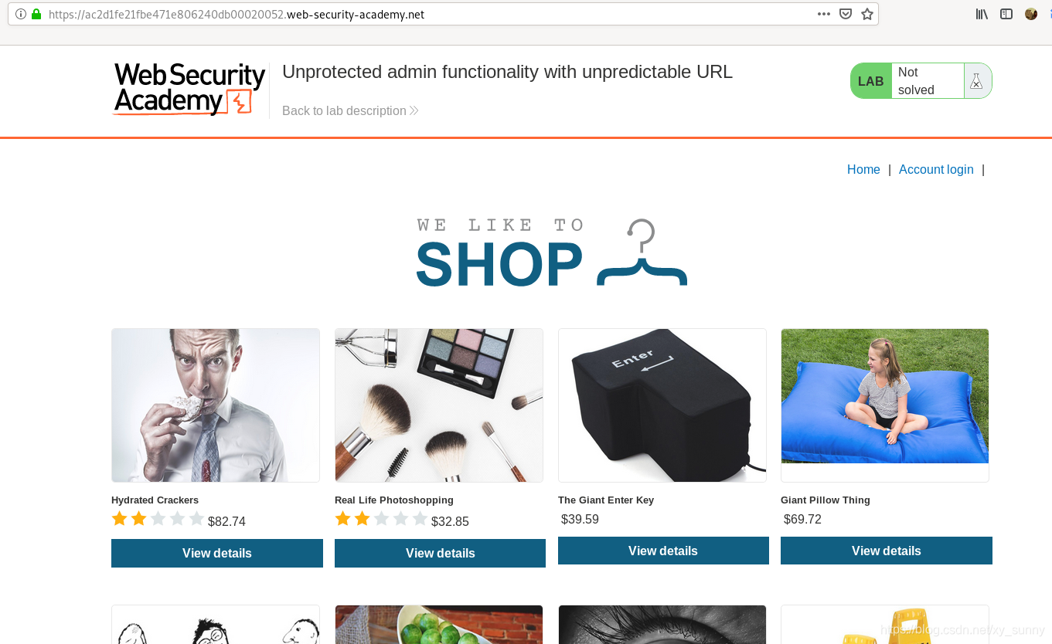Go to the Home navigation link
The width and height of the screenshot is (1052, 644).
pos(863,169)
